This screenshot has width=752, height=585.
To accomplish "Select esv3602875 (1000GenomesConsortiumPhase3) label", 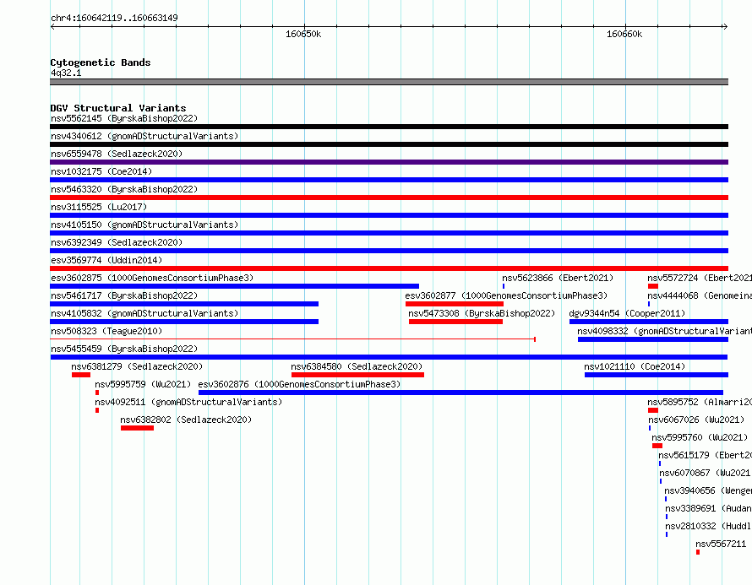I will 152,278.
